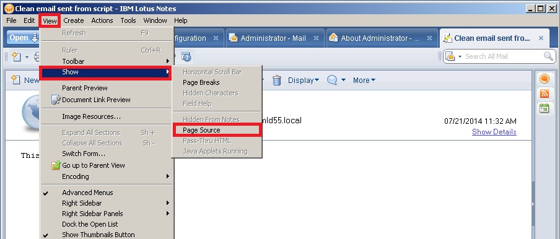This screenshot has height=239, width=560.
Task: Open the Day-At-A-Glance calendar sidebar icon
Action: 545,108
